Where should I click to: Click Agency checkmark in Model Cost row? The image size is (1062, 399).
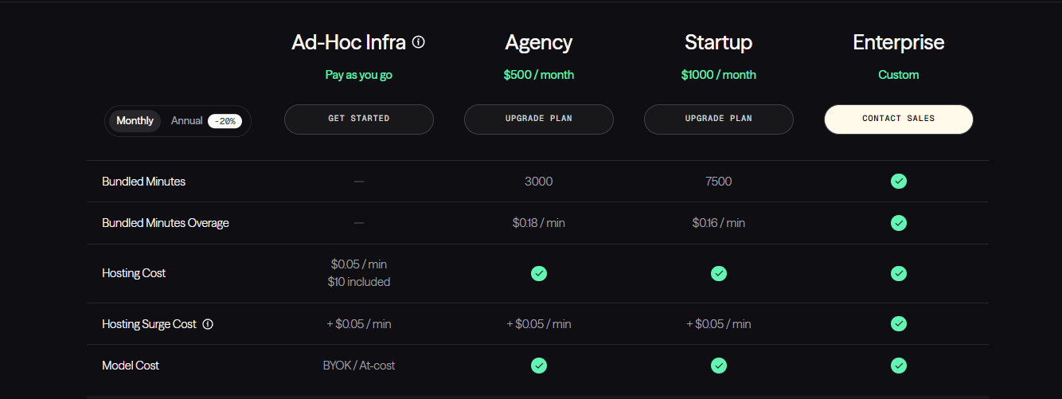pyautogui.click(x=539, y=366)
